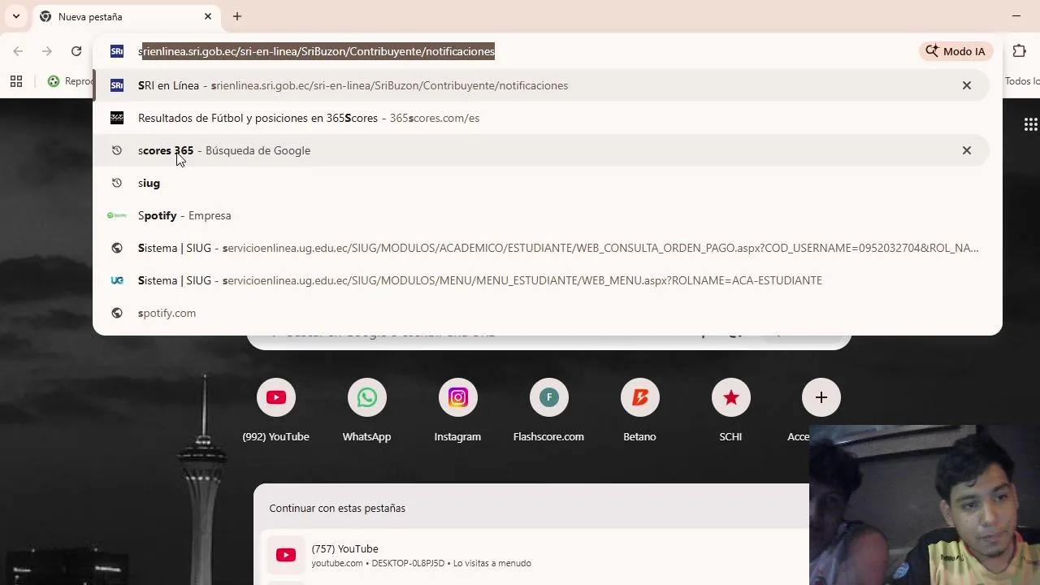This screenshot has height=585, width=1040.
Task: Open Google apps grid on new tab page
Action: tap(1030, 124)
